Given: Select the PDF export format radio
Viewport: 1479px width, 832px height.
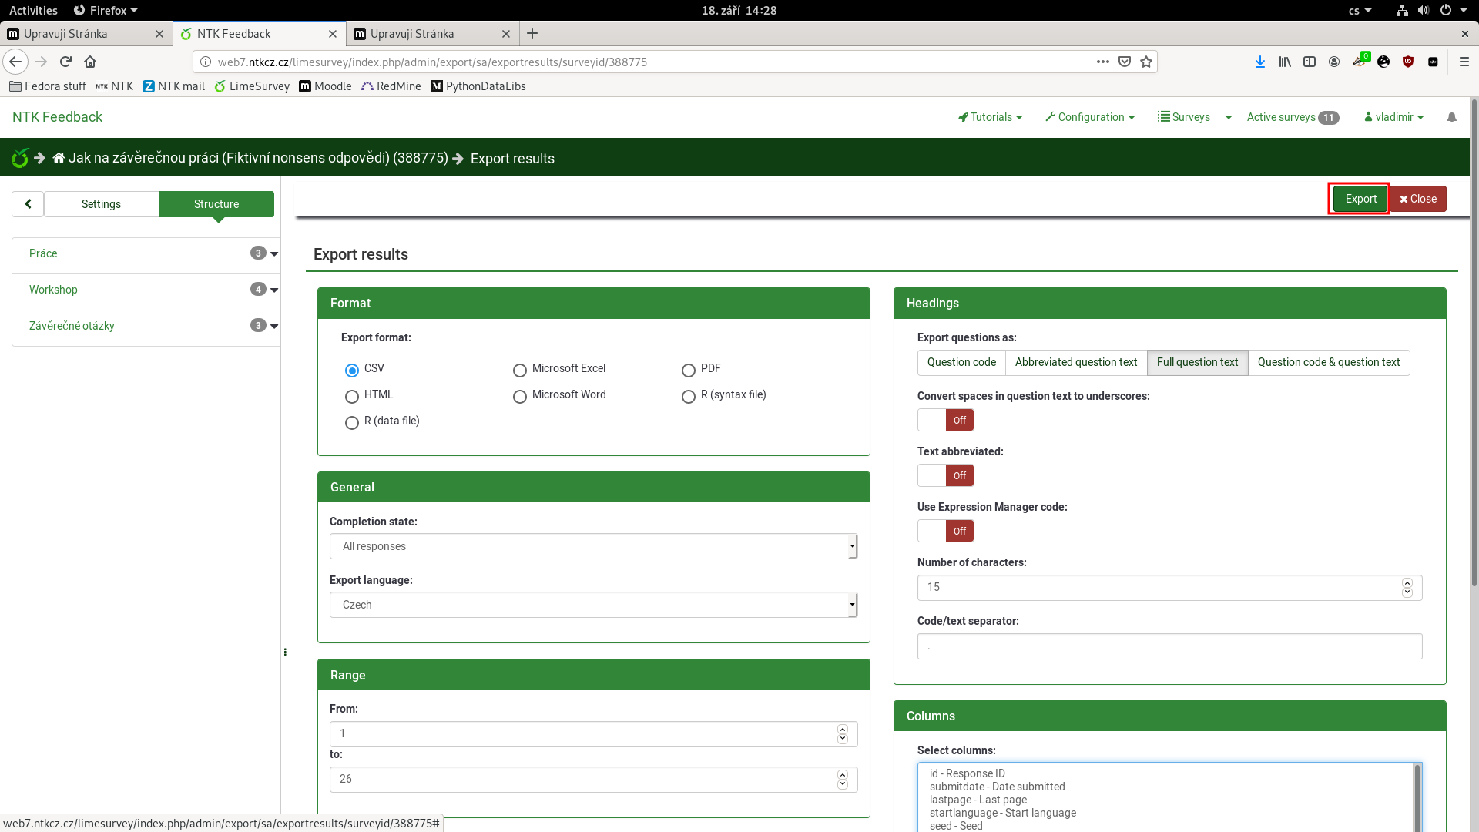Looking at the screenshot, I should pyautogui.click(x=689, y=371).
